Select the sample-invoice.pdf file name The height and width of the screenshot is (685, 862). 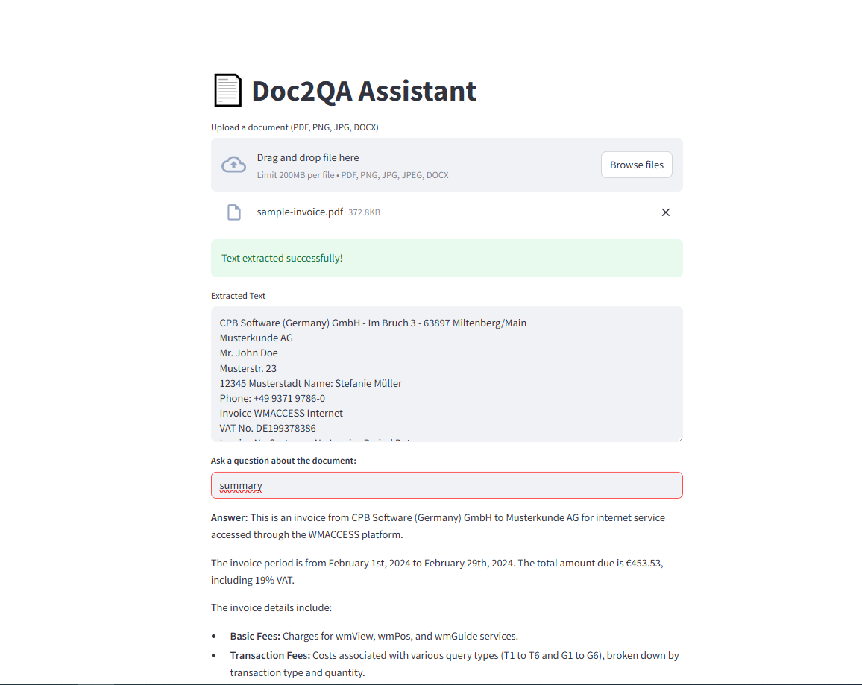tap(300, 212)
